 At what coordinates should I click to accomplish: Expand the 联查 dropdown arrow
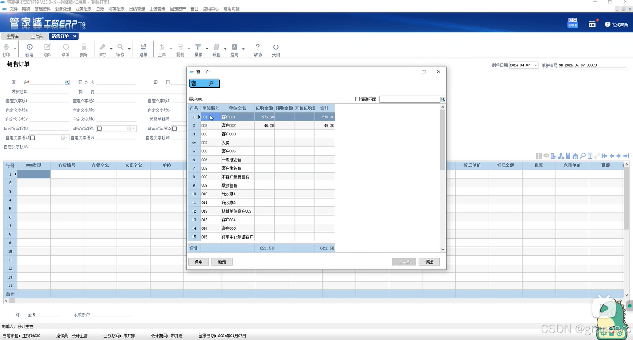point(225,48)
